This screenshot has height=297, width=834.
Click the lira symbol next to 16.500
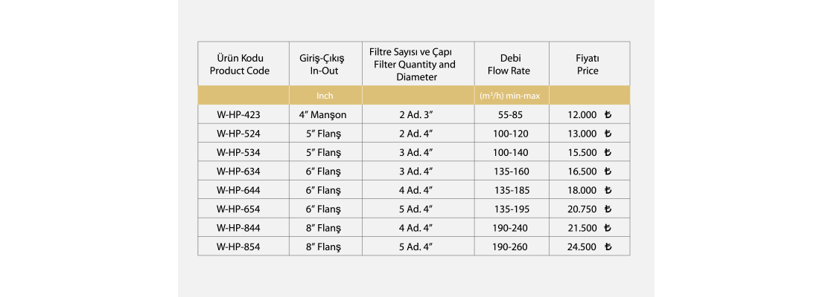point(608,172)
